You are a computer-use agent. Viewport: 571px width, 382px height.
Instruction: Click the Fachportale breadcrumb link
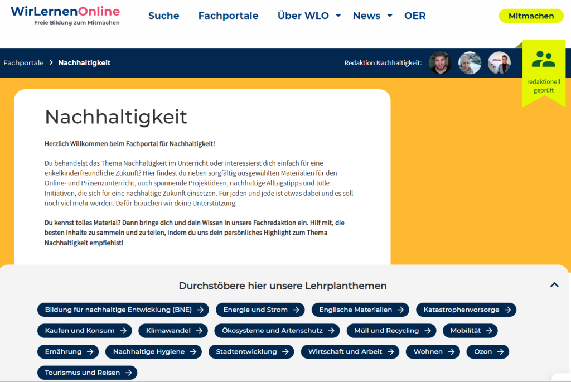23,63
